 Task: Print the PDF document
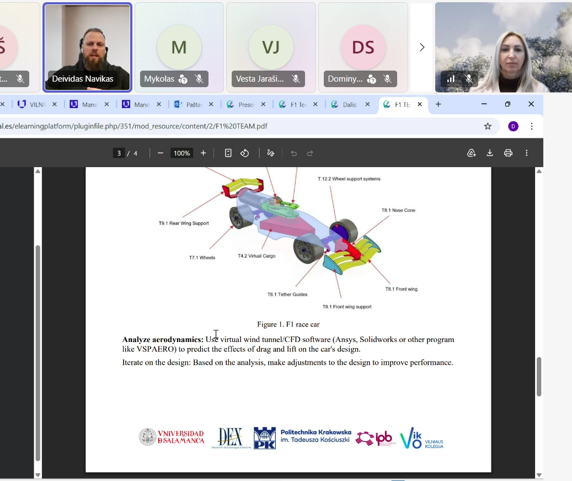pyautogui.click(x=508, y=153)
